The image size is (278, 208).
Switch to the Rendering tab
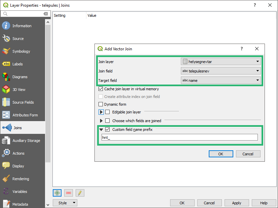(23, 178)
